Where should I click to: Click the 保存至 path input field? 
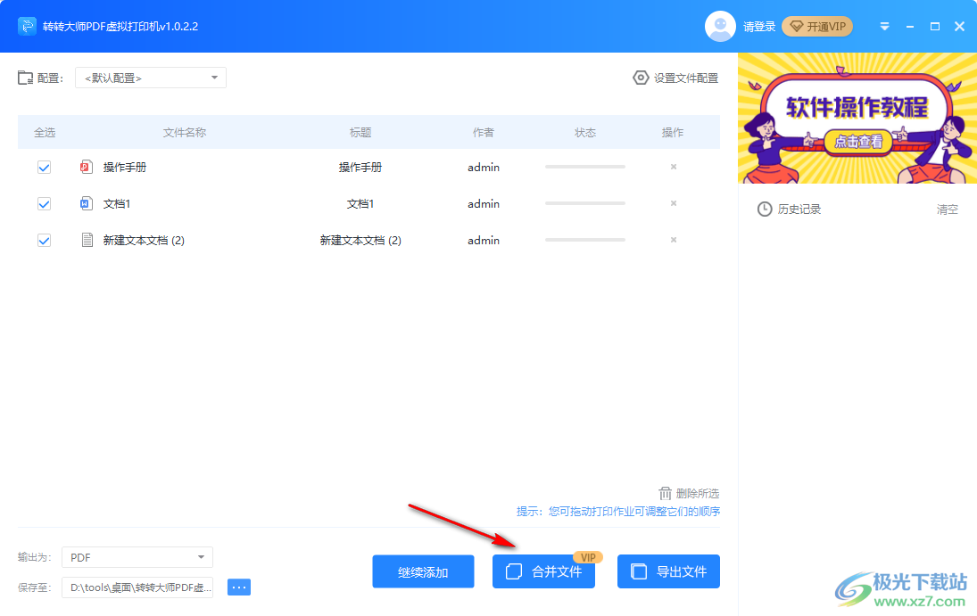[x=137, y=587]
